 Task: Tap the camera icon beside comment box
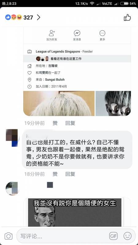[x=9, y=236]
